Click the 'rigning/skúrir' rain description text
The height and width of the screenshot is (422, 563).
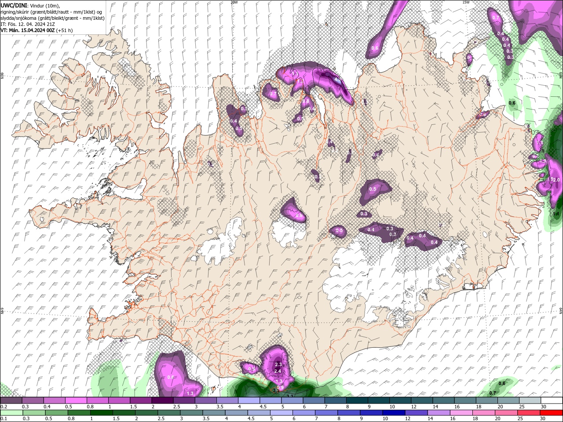tap(15, 11)
